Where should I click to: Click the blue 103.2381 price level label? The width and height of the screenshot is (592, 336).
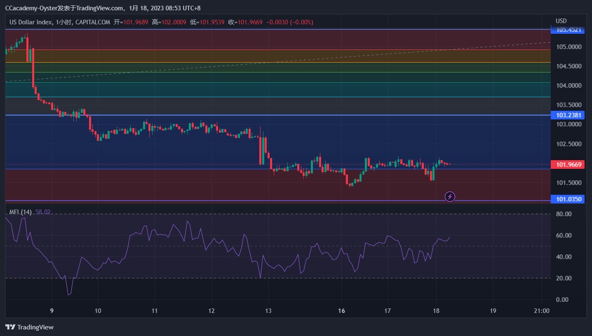[569, 115]
